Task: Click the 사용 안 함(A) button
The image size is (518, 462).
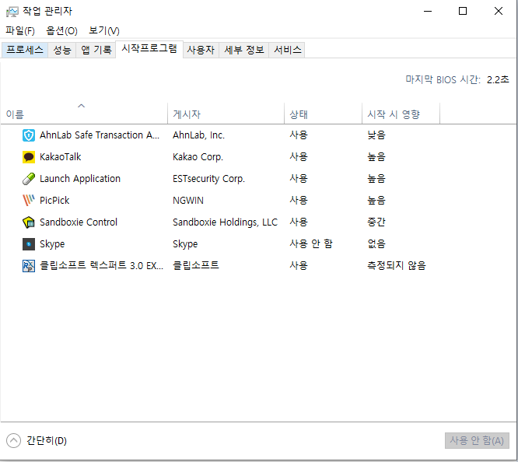Action: [x=477, y=440]
